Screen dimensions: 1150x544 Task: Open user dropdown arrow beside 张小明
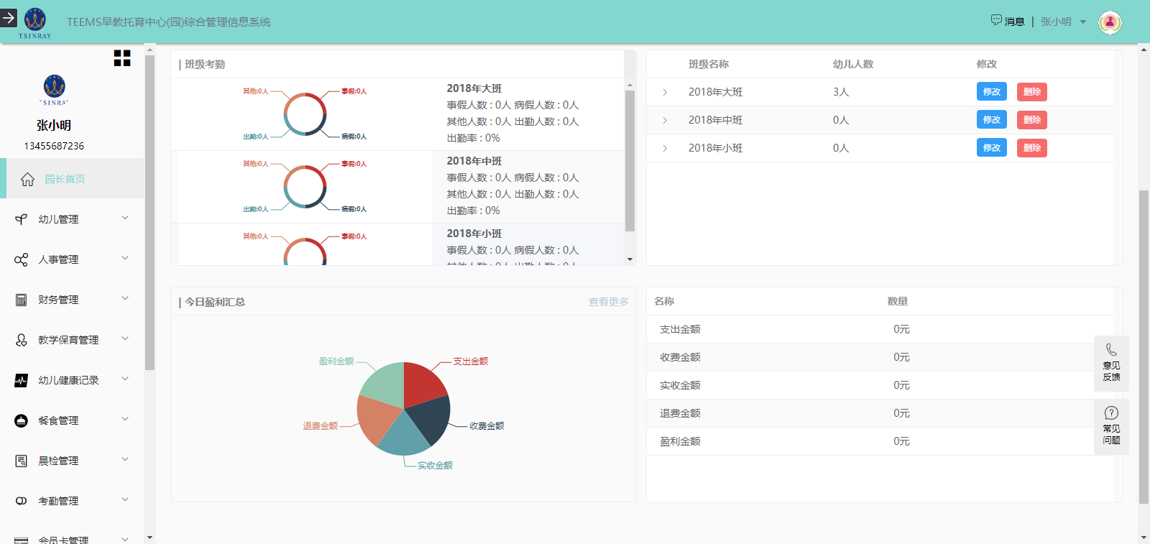tap(1083, 22)
